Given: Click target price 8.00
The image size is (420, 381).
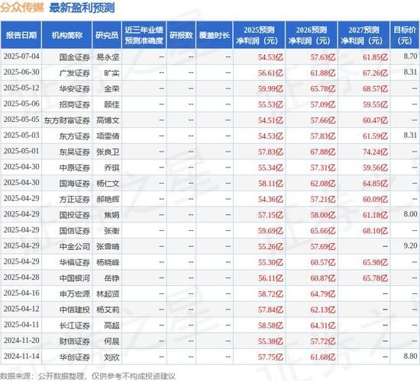Looking at the screenshot, I should pyautogui.click(x=410, y=214).
